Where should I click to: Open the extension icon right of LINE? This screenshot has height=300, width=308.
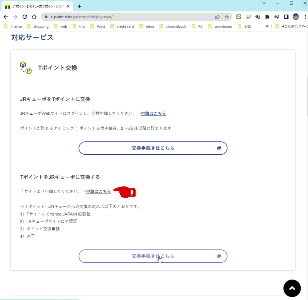point(248,17)
